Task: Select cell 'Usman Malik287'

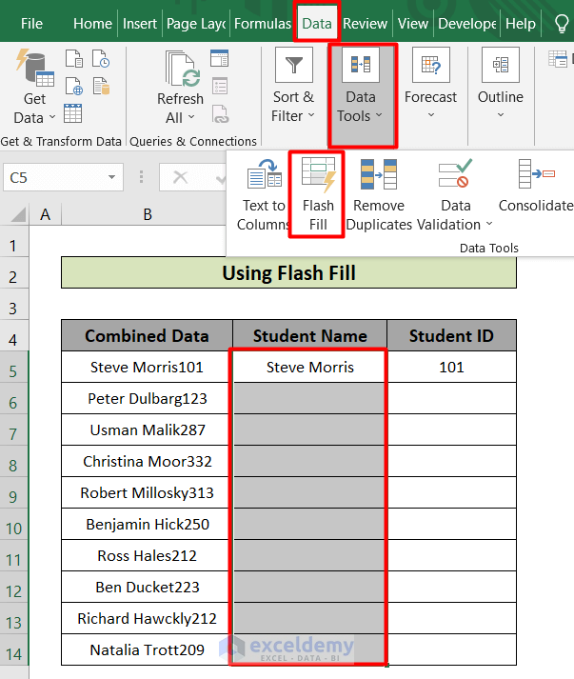Action: 148,430
